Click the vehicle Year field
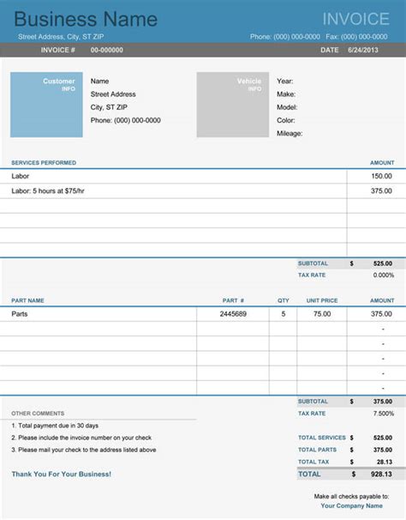The width and height of the screenshot is (406, 520). [284, 82]
